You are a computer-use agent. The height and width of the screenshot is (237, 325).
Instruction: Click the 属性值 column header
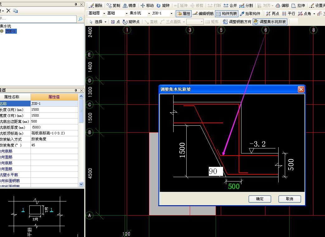click(x=54, y=97)
